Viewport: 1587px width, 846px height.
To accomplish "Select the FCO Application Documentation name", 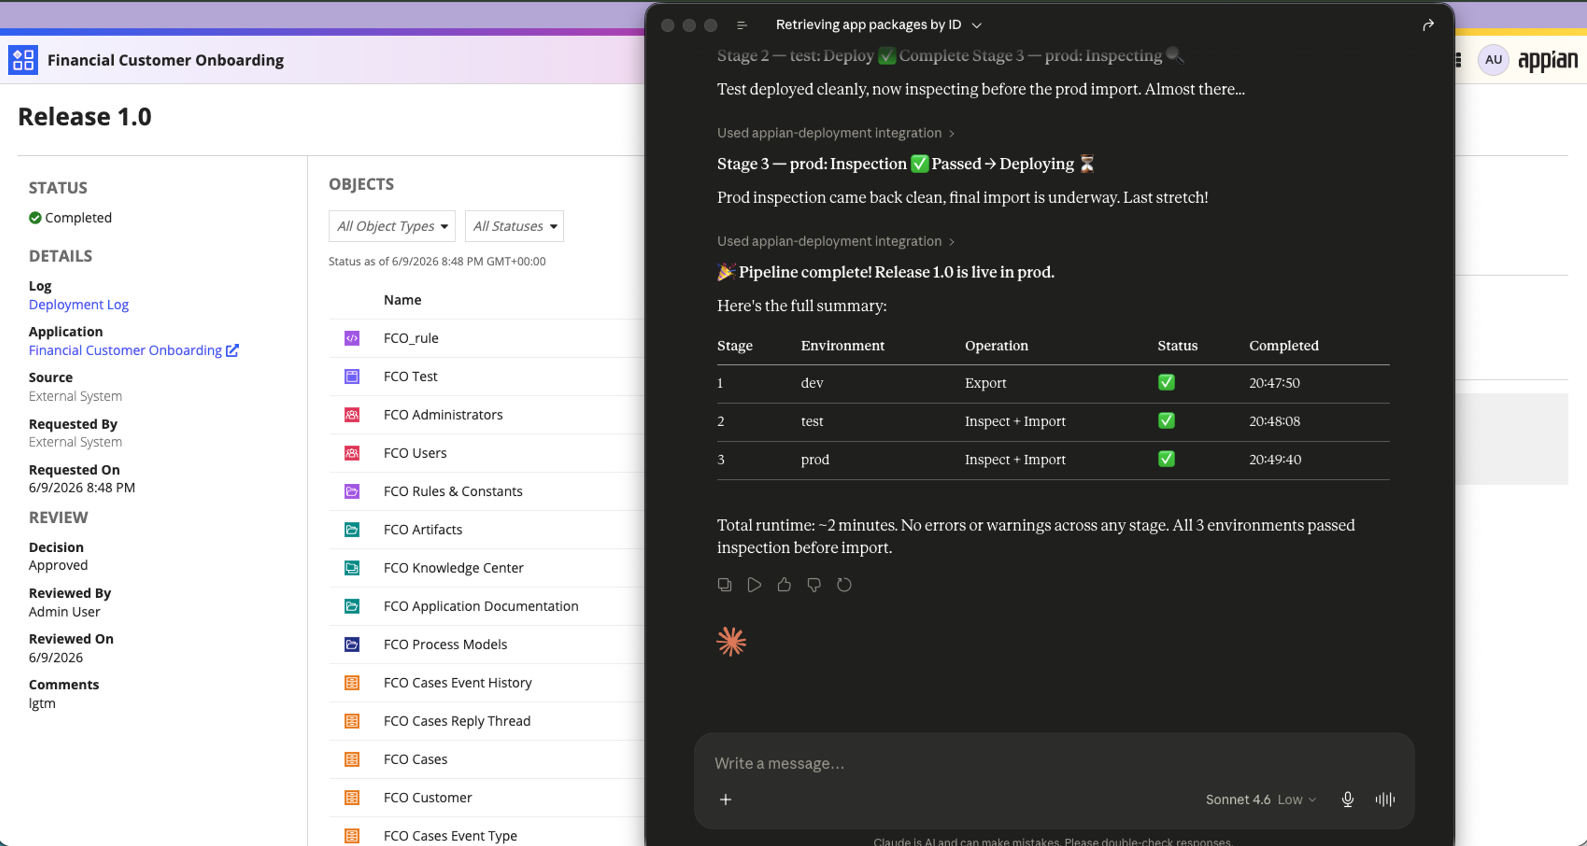I will pos(481,606).
